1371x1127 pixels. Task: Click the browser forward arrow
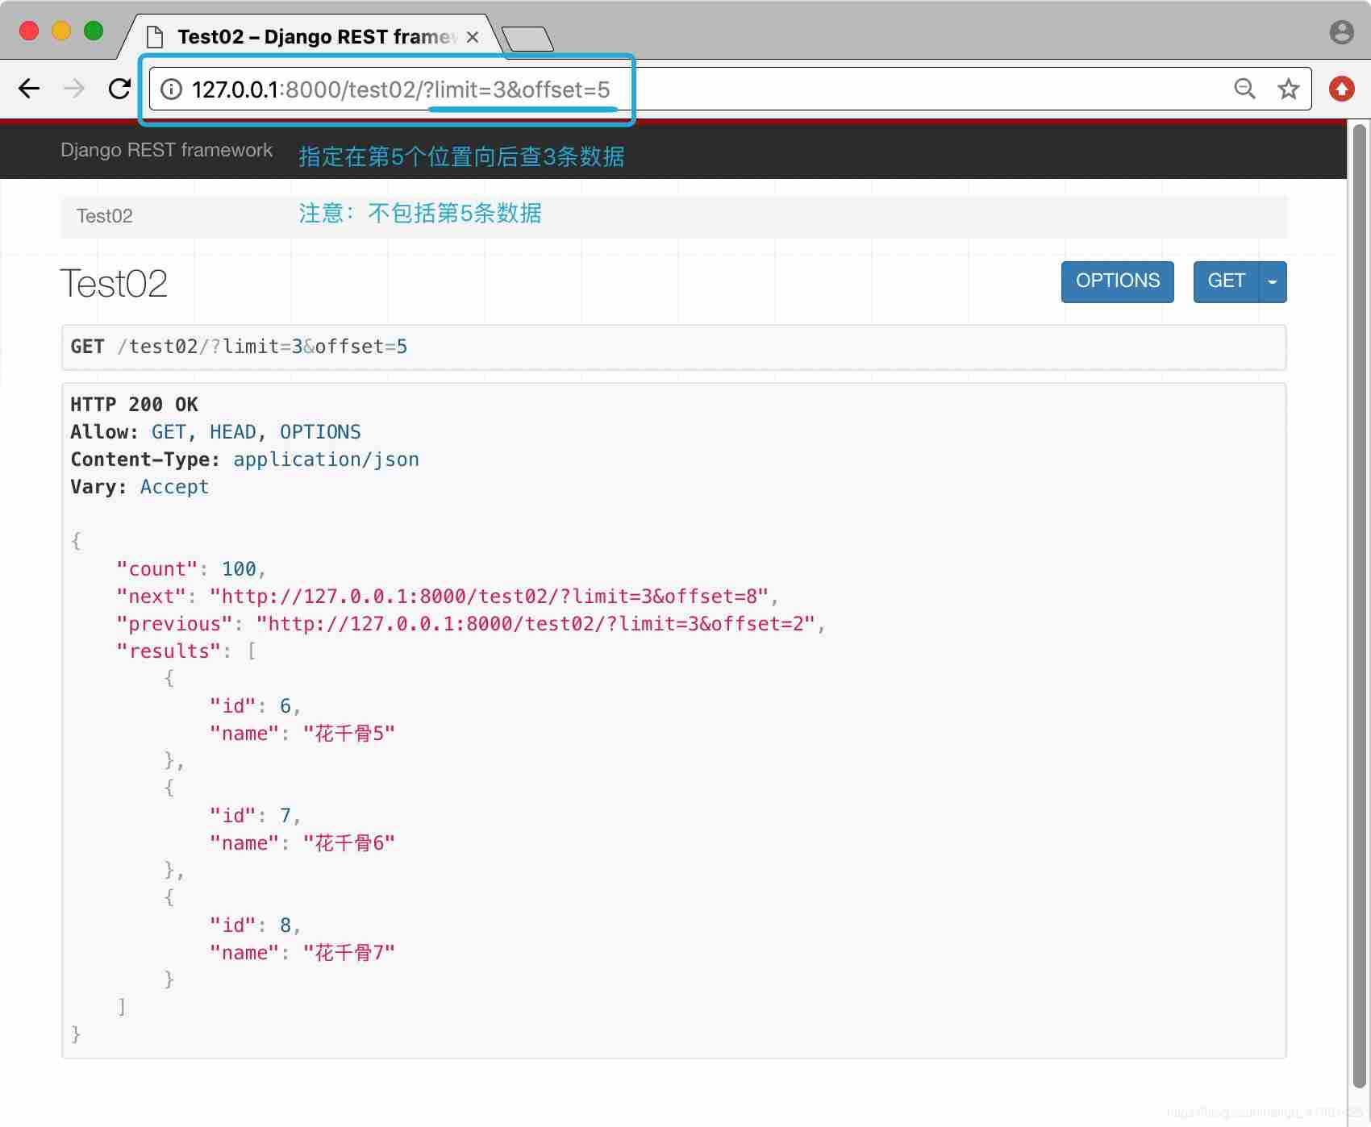click(x=73, y=89)
